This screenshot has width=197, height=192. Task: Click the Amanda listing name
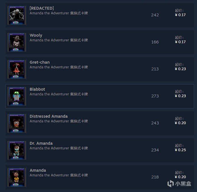click(38, 170)
